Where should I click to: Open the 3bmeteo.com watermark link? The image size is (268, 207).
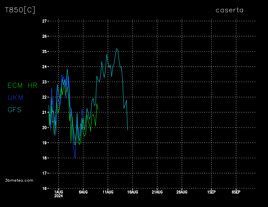(x=19, y=180)
